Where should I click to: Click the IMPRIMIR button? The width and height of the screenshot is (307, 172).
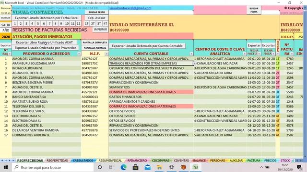pos(100,30)
